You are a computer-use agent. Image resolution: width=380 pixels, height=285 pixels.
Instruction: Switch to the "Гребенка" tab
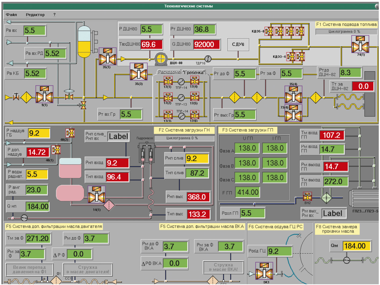coord(193,72)
